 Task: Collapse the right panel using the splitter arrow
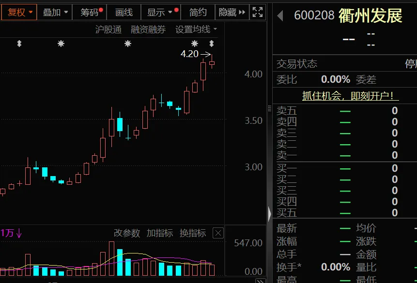[x=269, y=213]
